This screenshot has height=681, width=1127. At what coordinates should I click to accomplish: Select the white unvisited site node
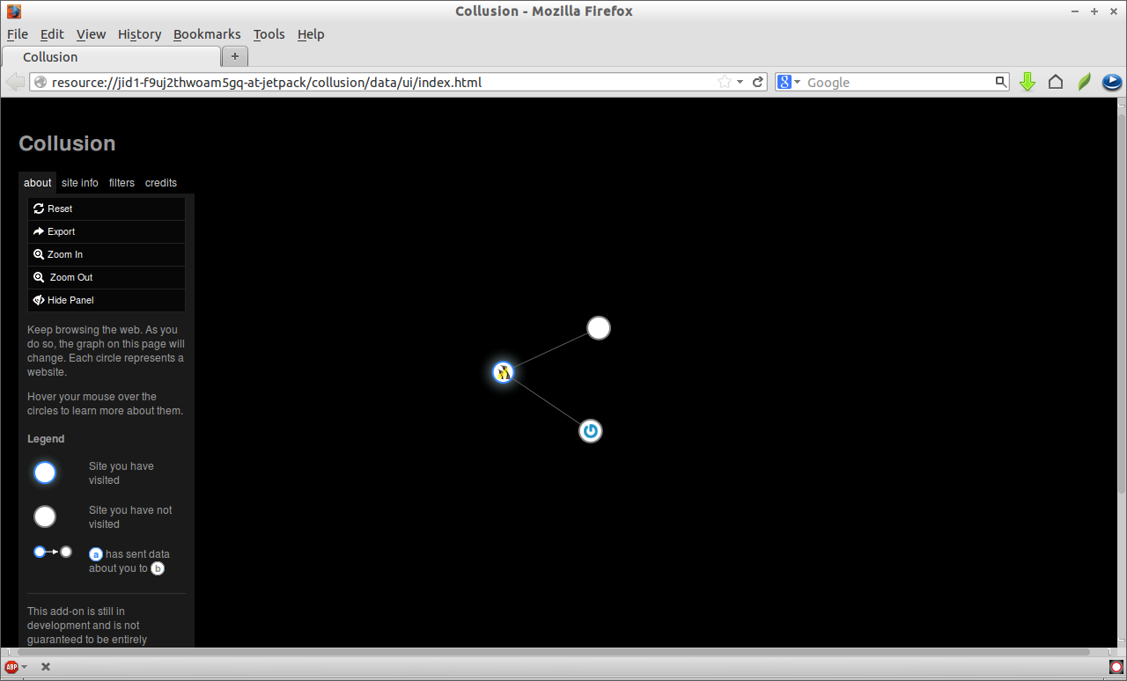599,328
